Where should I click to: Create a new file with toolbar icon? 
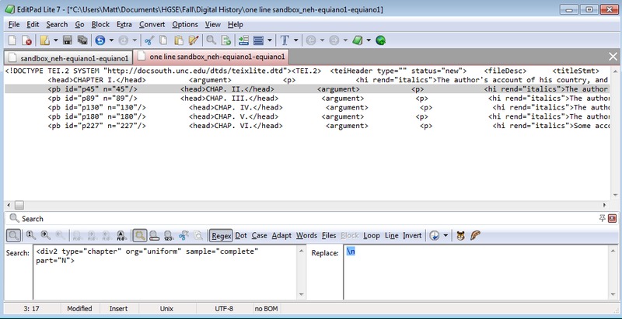pos(12,40)
